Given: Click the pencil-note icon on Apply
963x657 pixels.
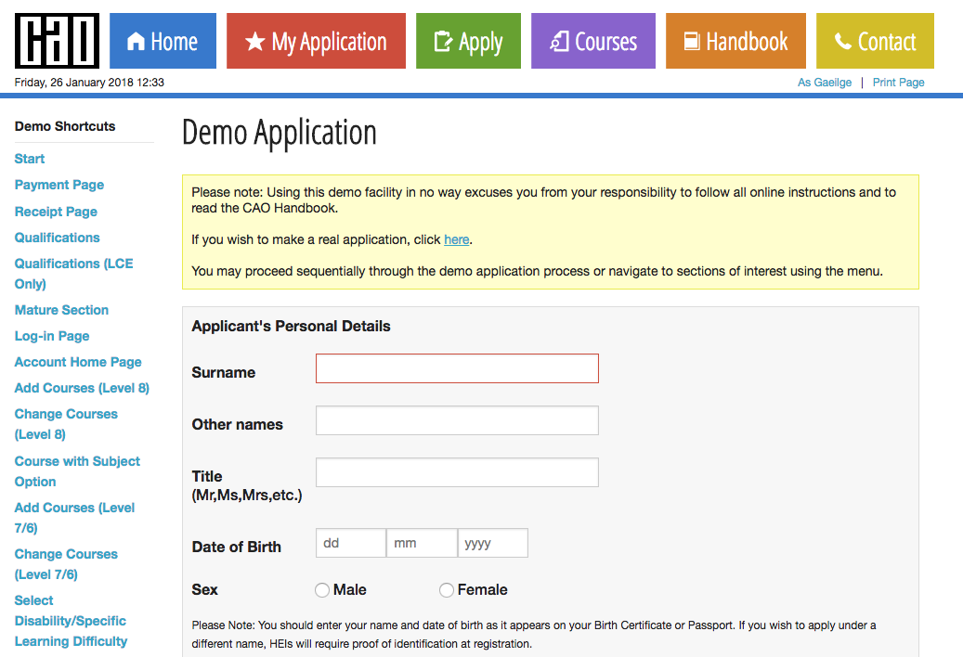Looking at the screenshot, I should point(443,41).
